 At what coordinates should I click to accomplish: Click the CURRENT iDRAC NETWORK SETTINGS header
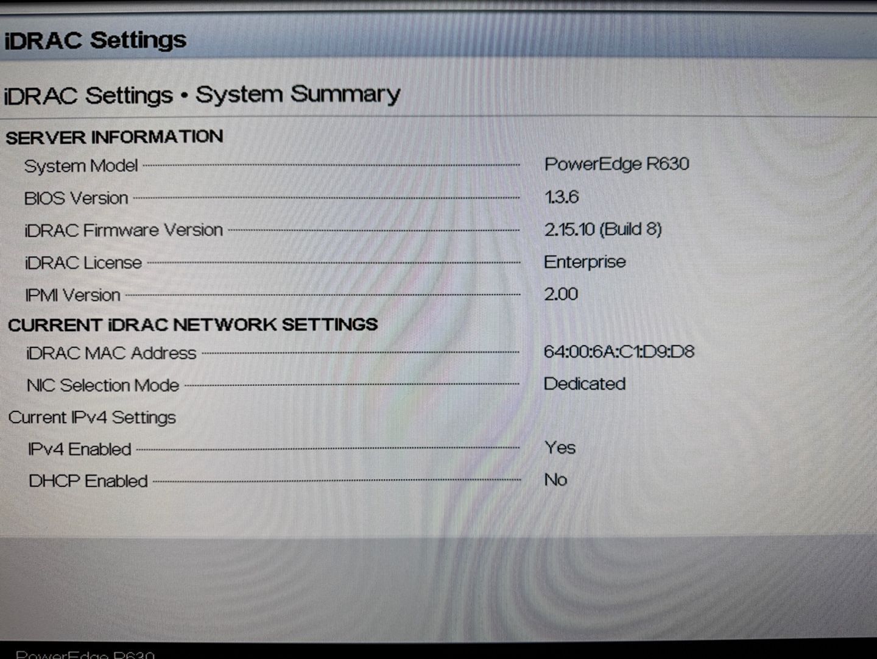(x=193, y=324)
